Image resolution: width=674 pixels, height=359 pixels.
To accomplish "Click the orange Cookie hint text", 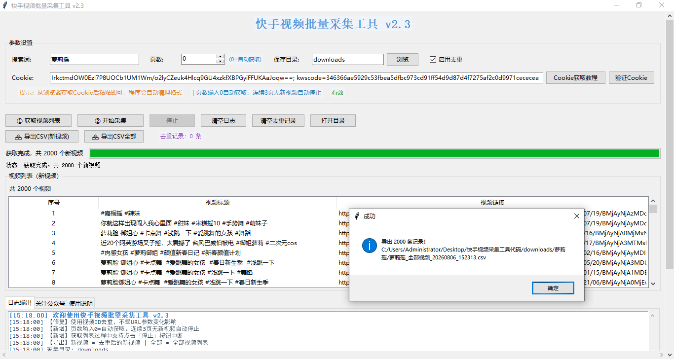I will coord(101,93).
